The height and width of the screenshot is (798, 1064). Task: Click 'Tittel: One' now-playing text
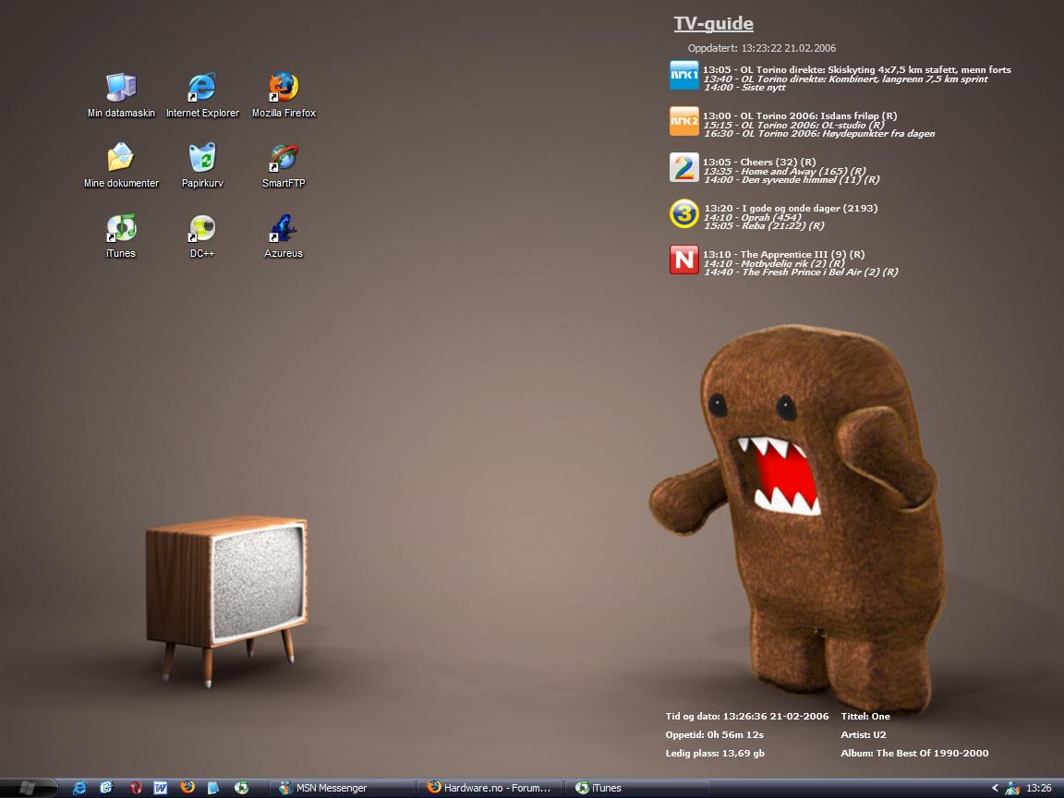tap(865, 716)
